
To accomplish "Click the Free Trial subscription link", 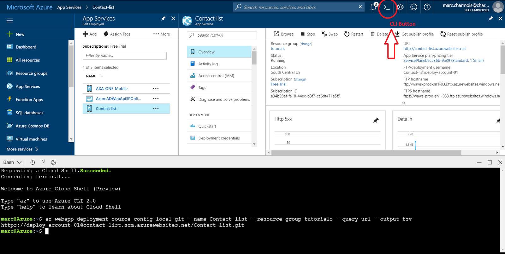I will [278, 84].
